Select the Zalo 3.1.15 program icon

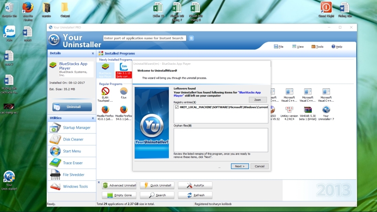[124, 70]
